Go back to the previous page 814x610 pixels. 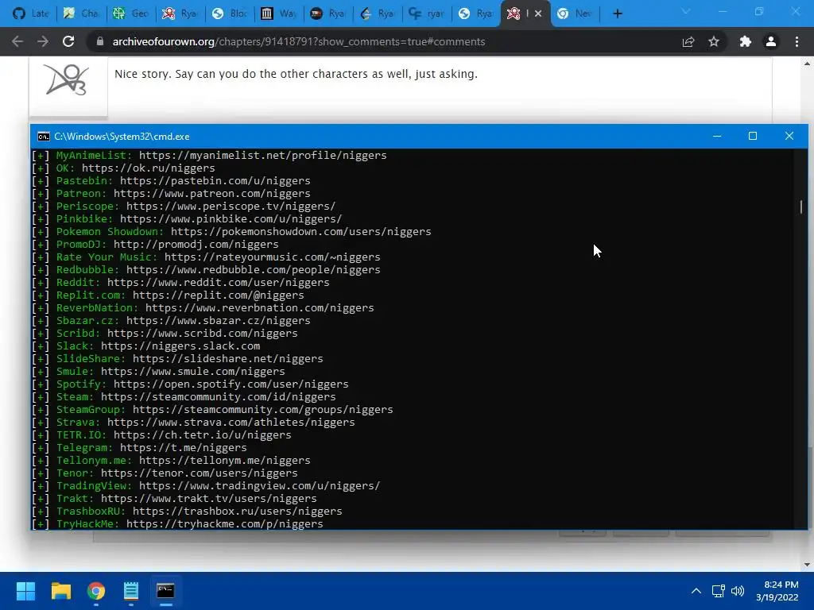coord(17,41)
